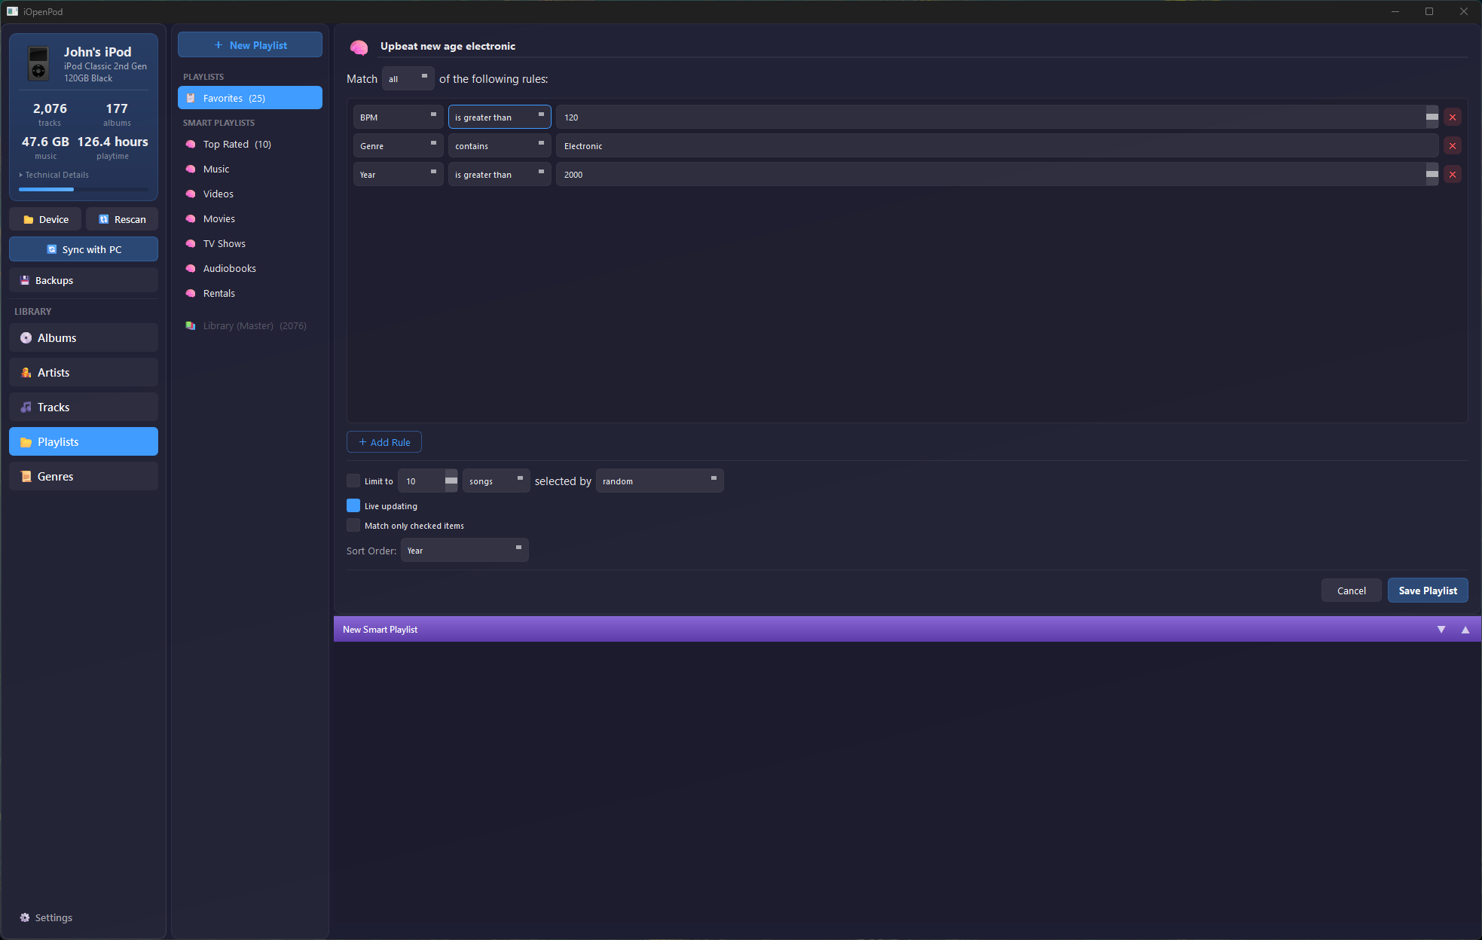Click the iPod device thumbnail image

click(x=38, y=64)
